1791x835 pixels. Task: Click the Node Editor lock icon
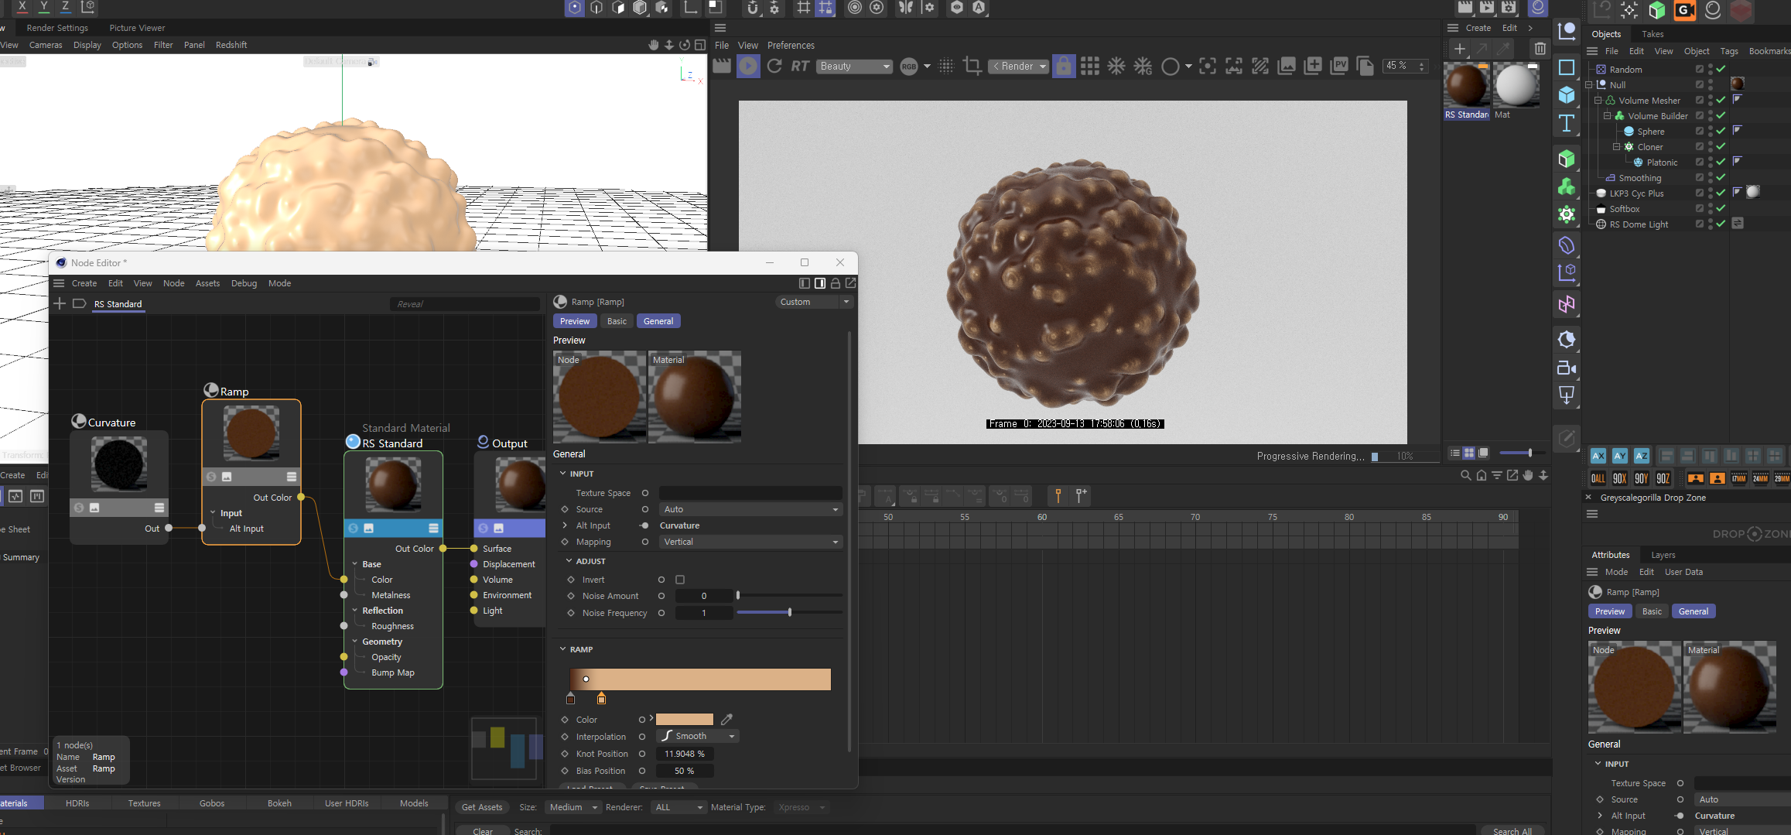click(x=836, y=283)
